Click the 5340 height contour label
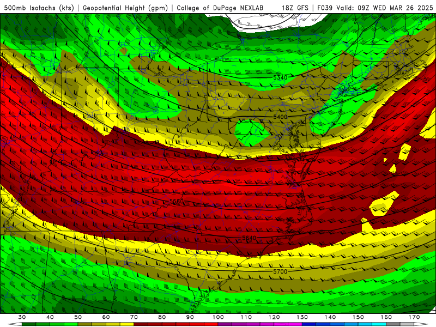The image size is (436, 327). pyautogui.click(x=280, y=77)
